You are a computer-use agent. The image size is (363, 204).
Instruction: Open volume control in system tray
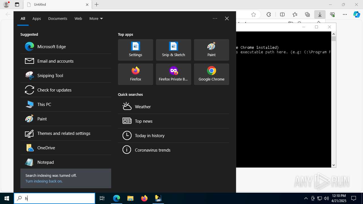click(x=326, y=198)
